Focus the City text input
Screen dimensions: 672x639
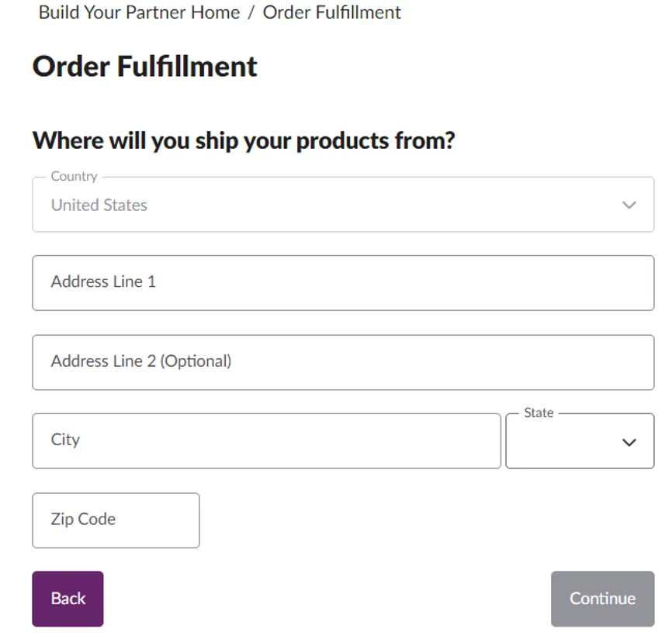pyautogui.click(x=266, y=440)
